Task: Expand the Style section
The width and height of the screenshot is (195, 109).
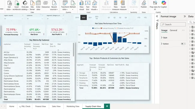Action: pos(164,38)
